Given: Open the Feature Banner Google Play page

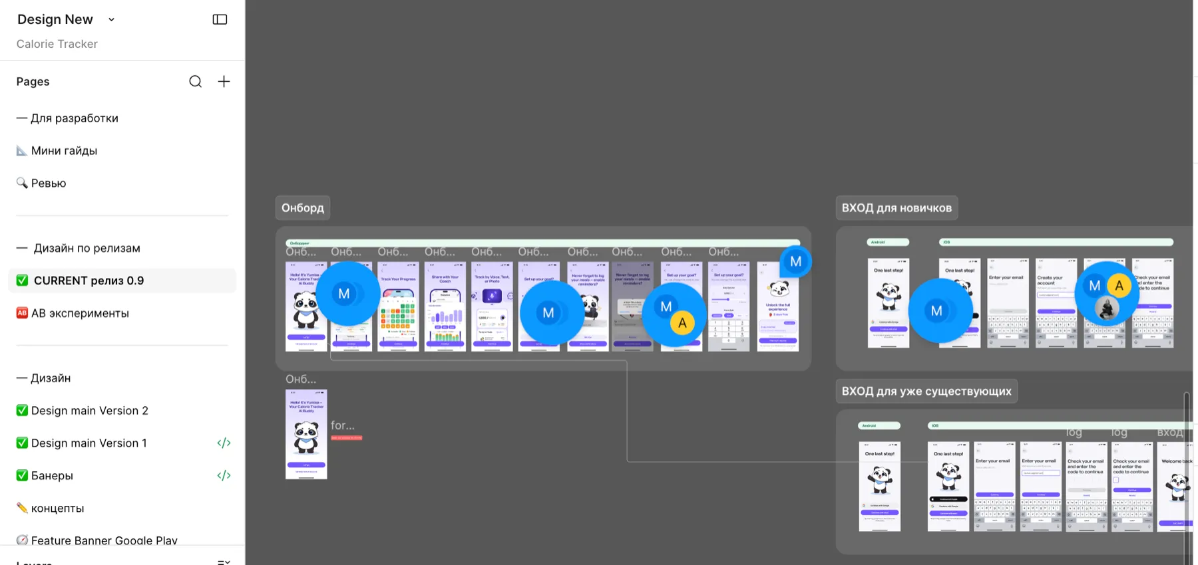Looking at the screenshot, I should [122, 540].
